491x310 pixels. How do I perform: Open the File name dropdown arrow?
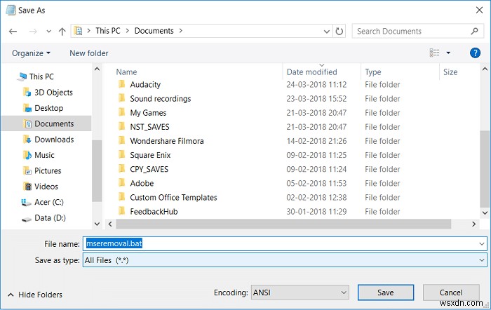(x=482, y=243)
